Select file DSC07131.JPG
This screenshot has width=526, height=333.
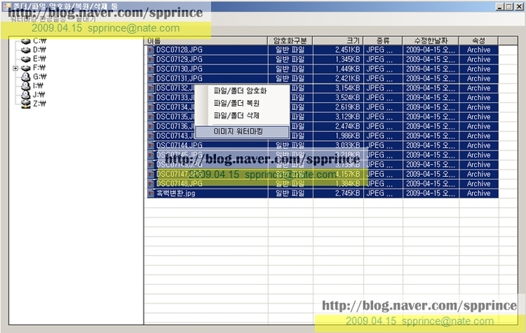pos(179,79)
